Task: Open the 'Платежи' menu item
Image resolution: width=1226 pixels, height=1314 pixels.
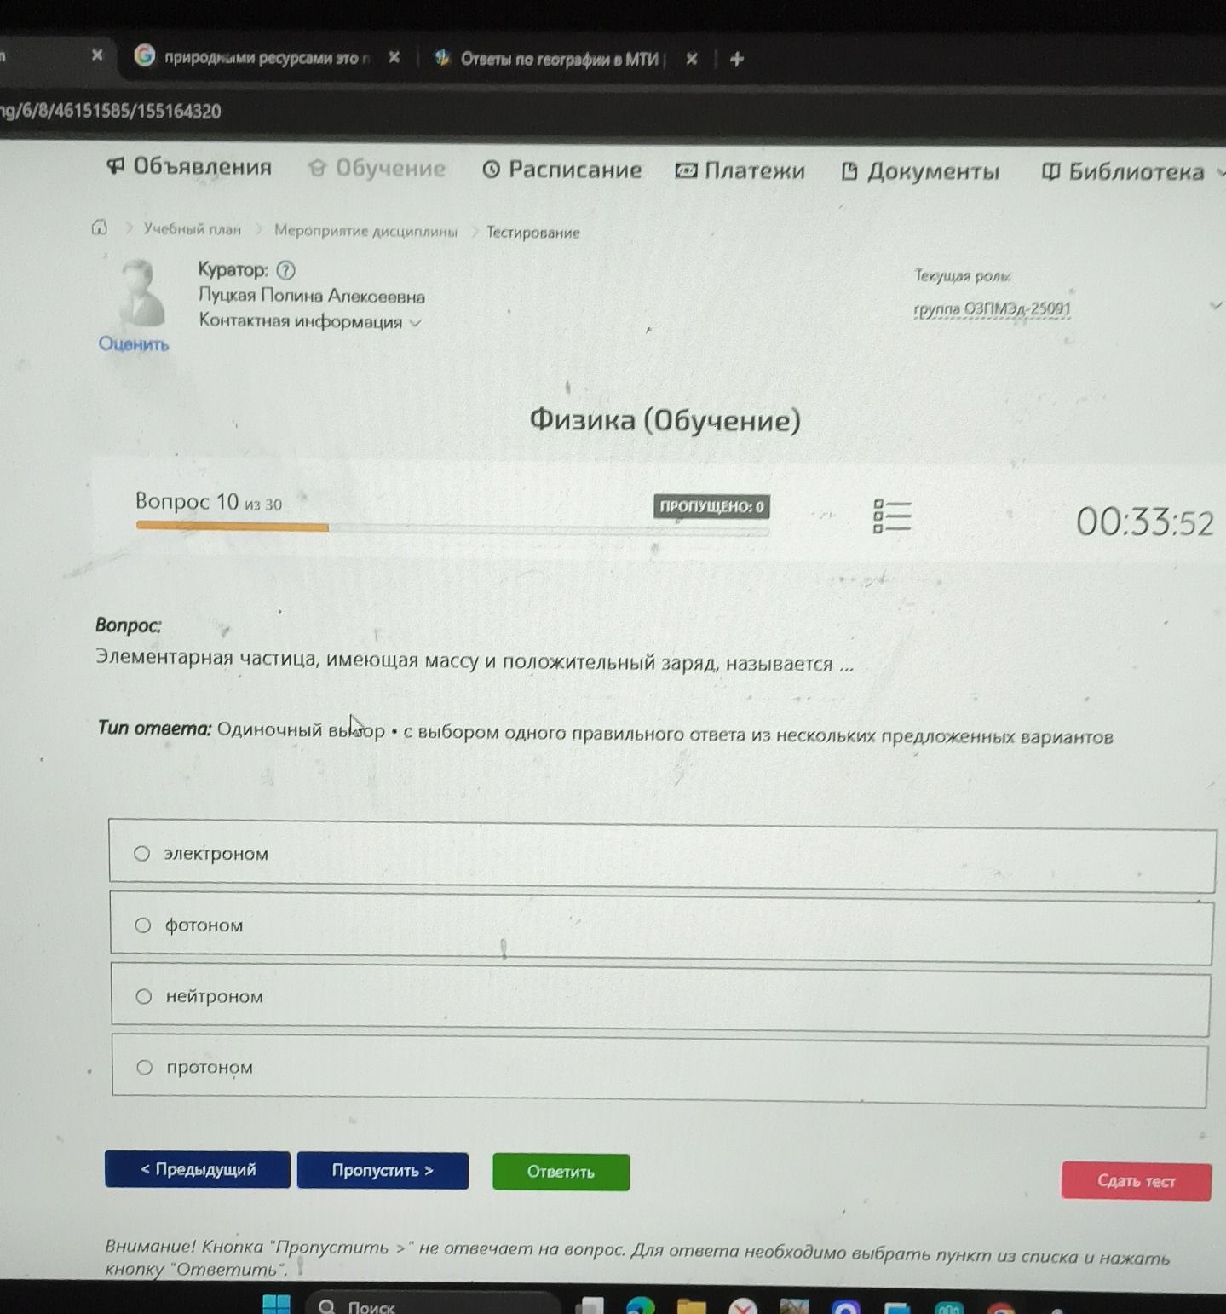Action: tap(740, 170)
